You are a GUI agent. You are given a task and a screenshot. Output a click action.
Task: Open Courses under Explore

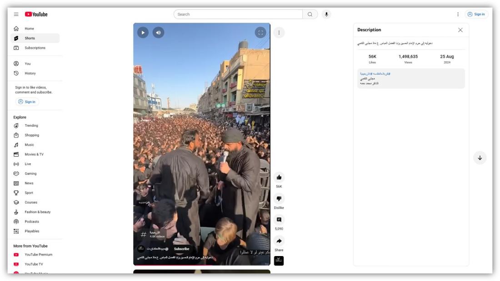pos(35,202)
